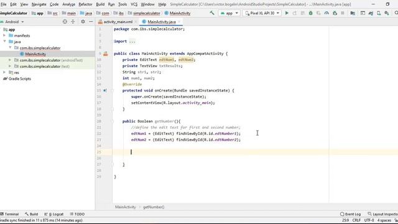Click the Run with Coverage icon
This screenshot has height=224, width=398.
(x=318, y=13)
